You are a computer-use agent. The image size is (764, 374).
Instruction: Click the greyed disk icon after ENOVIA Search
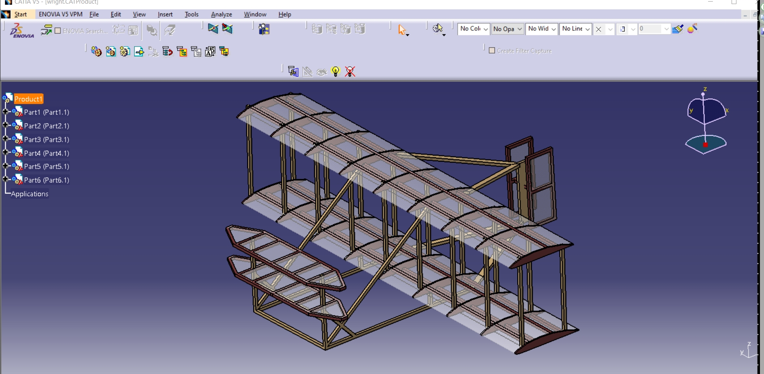[x=133, y=30]
